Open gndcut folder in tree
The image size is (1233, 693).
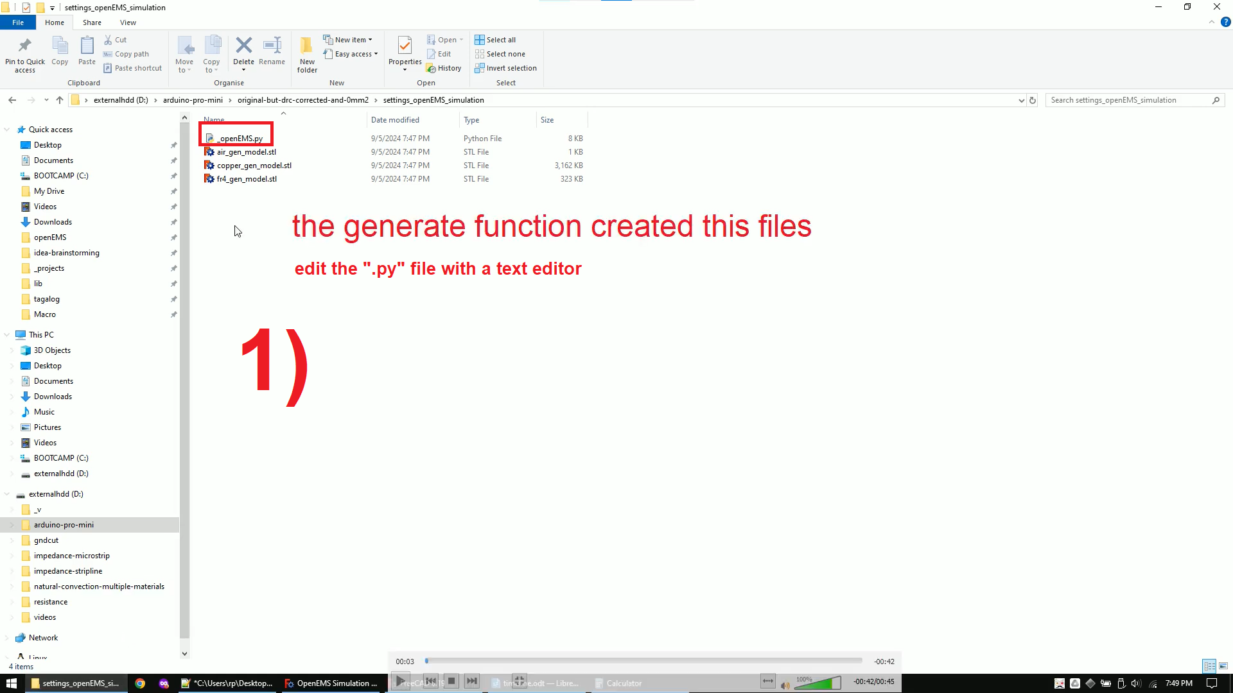point(46,540)
